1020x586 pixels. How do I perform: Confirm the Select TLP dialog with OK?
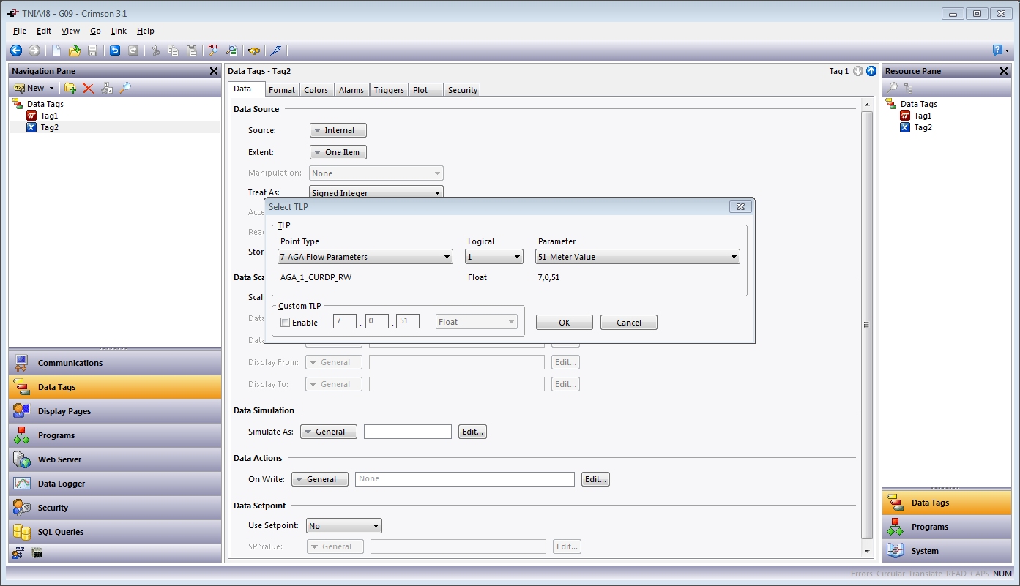pos(565,323)
